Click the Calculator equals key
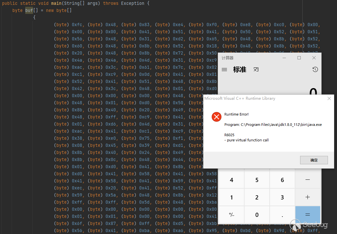The width and height of the screenshot is (337, 234). [x=308, y=215]
